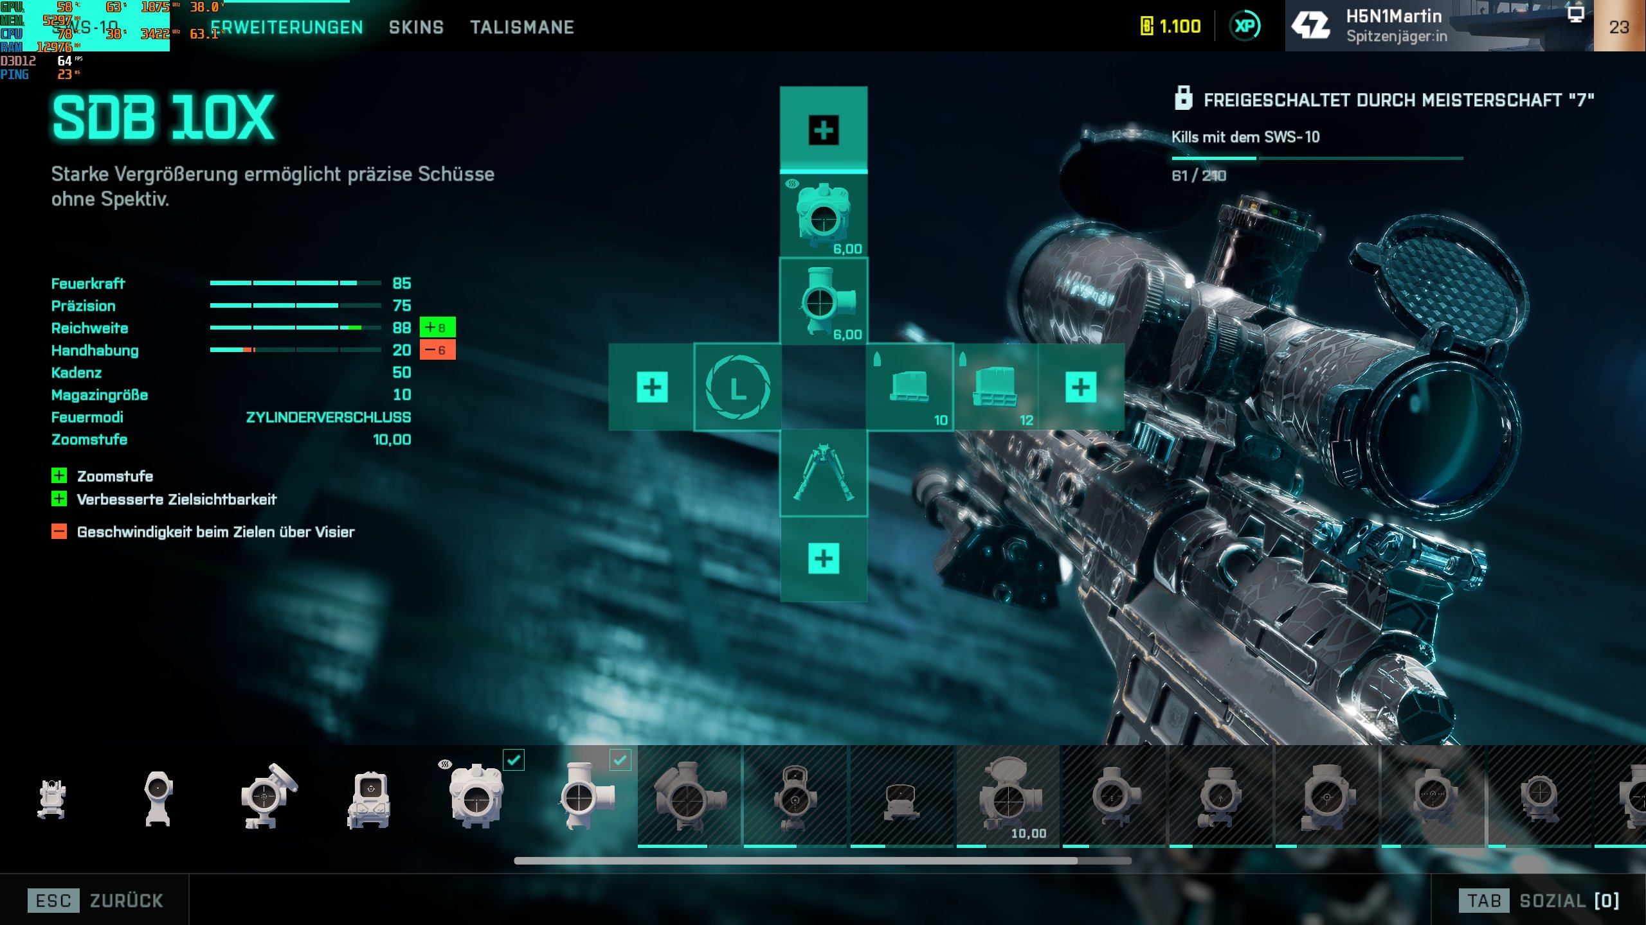Screen dimensions: 1646x925
Task: Click the XP boost icon
Action: (1244, 26)
